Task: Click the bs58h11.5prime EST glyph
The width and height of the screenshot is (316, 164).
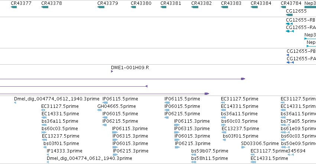Action: 194,162
